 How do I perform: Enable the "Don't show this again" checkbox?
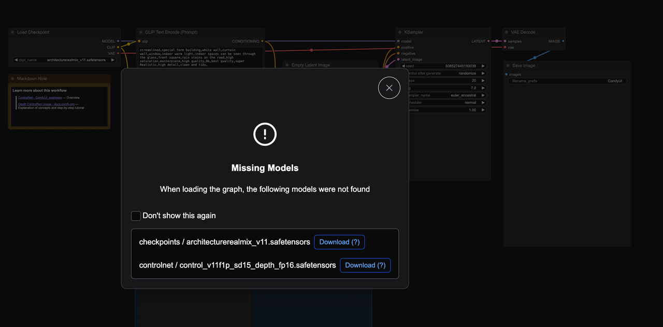[x=136, y=216]
